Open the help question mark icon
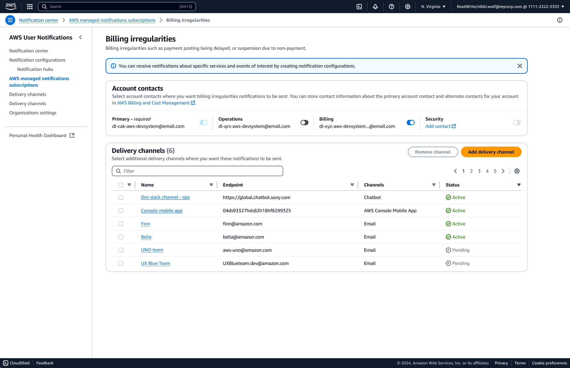570x368 pixels. pos(392,7)
